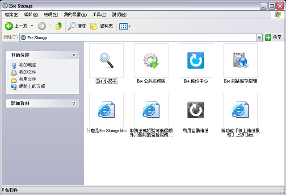Click the 搜尋 search toolbar button

coord(76,26)
